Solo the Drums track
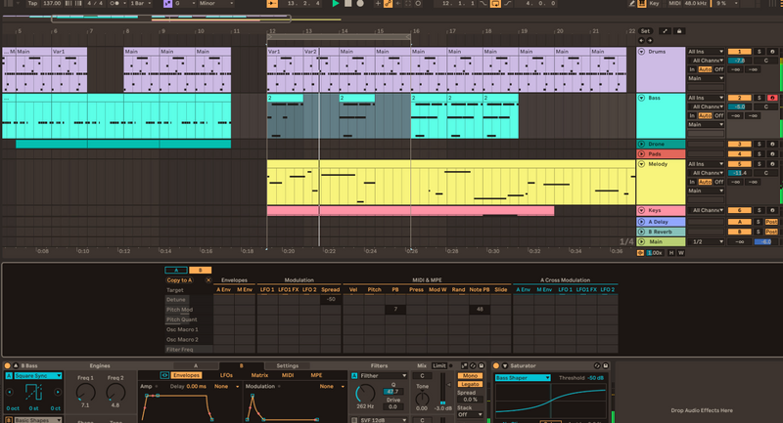 [x=760, y=52]
